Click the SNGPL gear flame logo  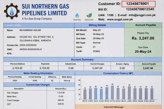(12, 11)
